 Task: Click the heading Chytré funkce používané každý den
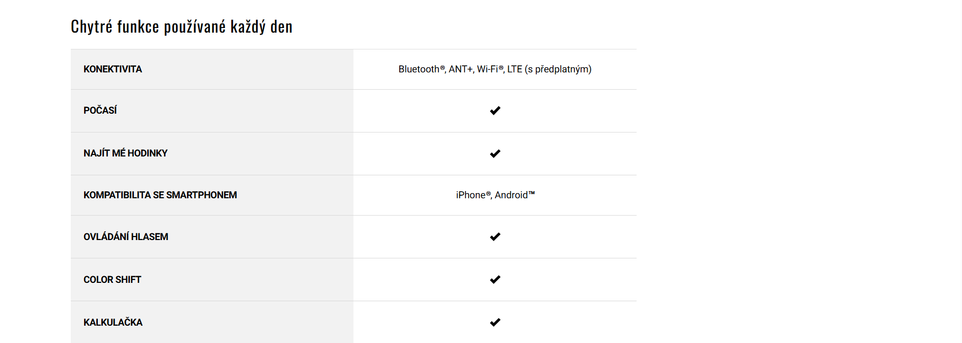182,27
